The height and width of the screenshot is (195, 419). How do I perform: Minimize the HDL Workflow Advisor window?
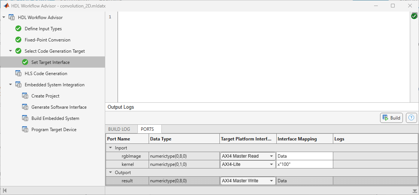click(376, 6)
